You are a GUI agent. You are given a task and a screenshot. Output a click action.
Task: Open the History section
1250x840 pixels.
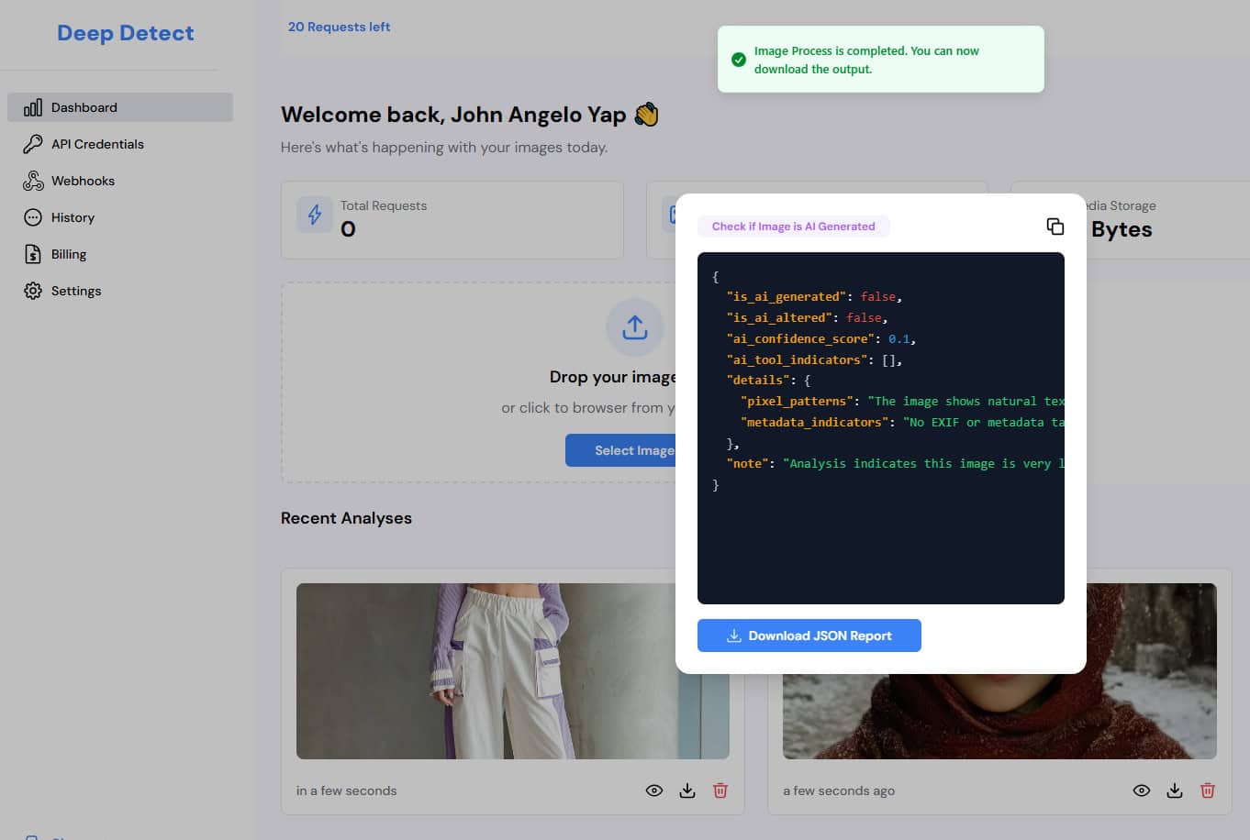pyautogui.click(x=73, y=217)
